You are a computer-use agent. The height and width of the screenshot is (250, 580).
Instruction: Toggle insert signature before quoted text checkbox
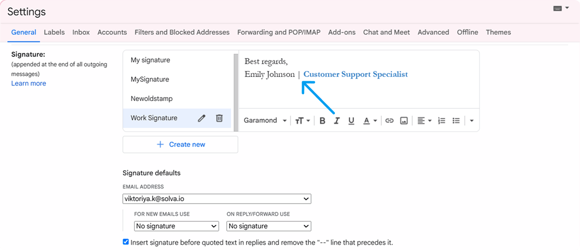click(x=126, y=242)
